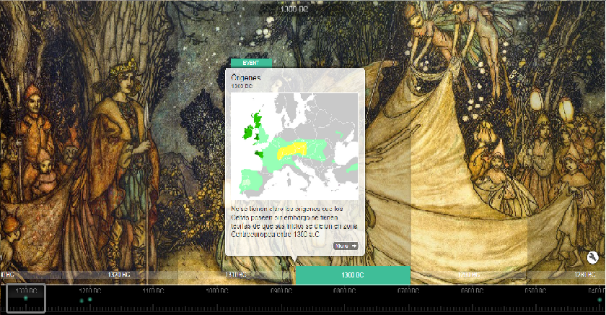Click 700 BC on overview timeline

[x=408, y=290]
